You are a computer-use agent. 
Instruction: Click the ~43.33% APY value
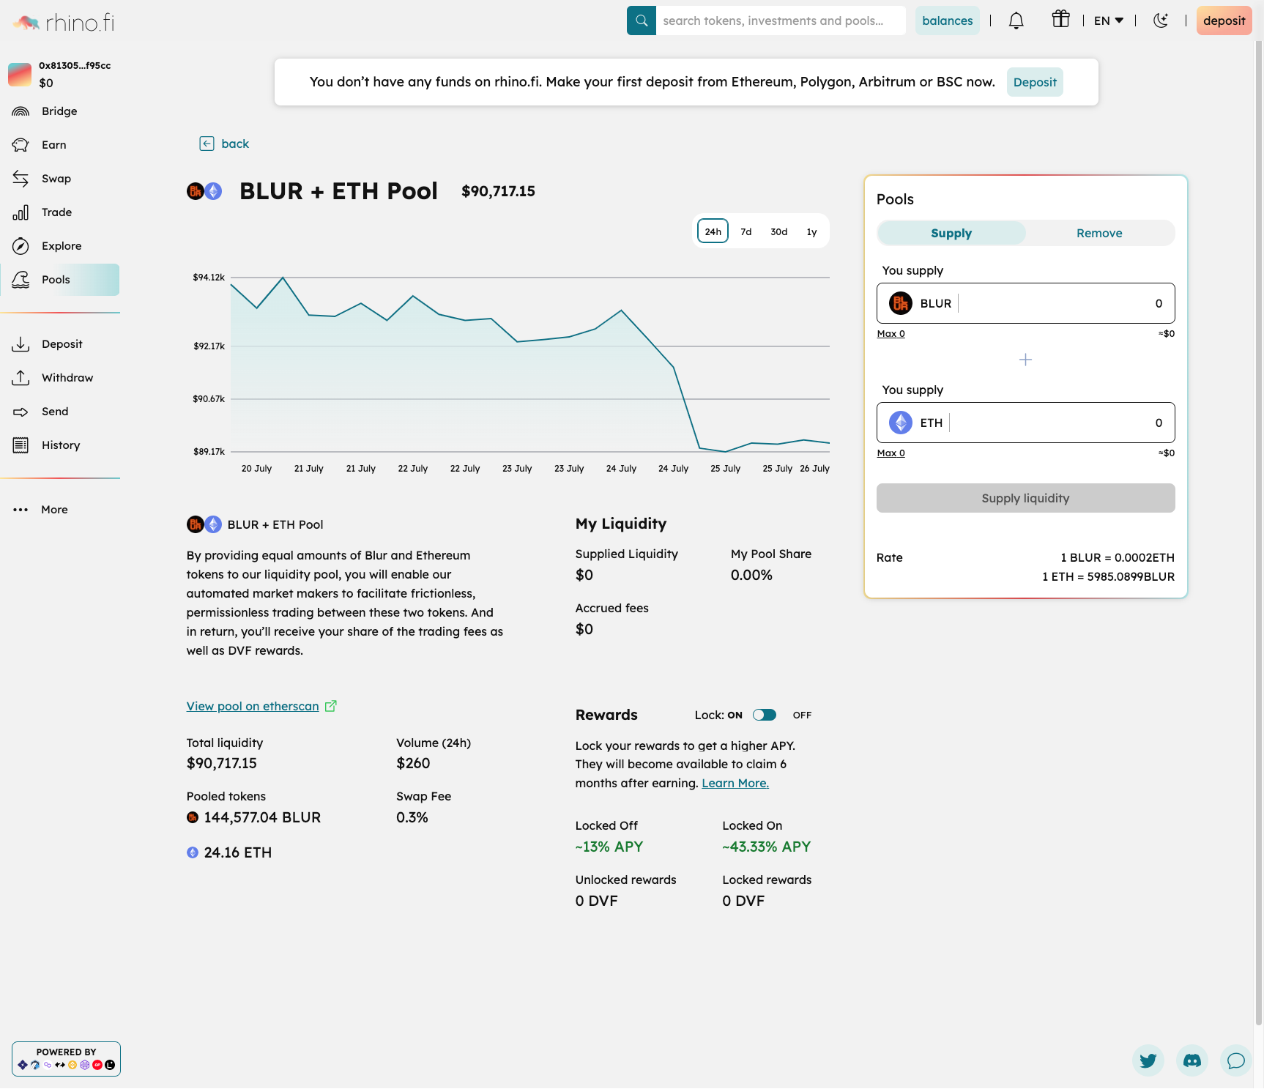(767, 847)
